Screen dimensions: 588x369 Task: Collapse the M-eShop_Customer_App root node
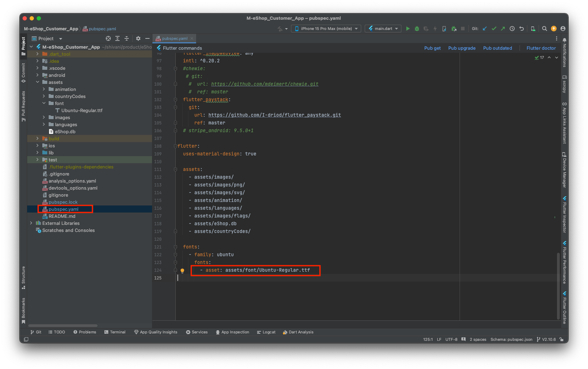click(31, 47)
